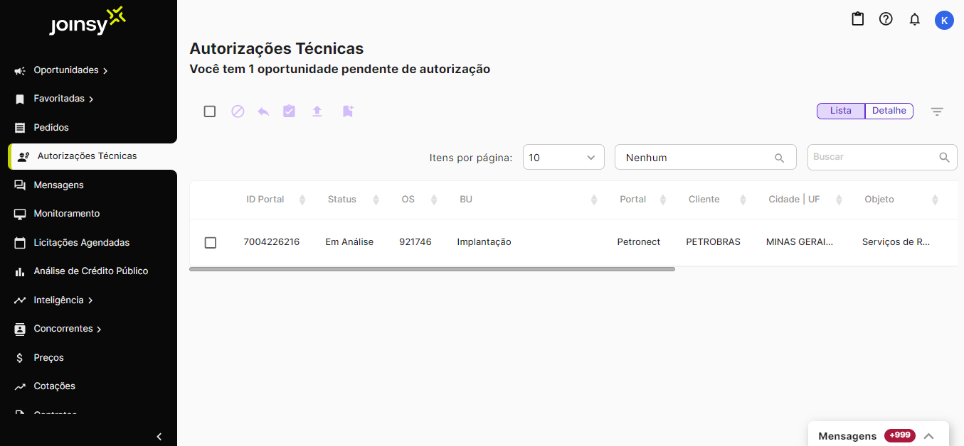
Task: Open the filter list icon
Action: [x=937, y=111]
